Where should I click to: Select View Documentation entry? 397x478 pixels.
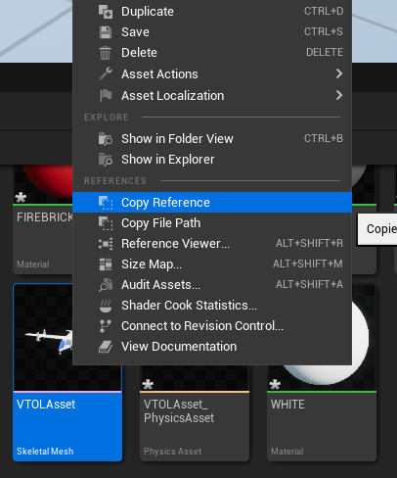tap(212, 347)
